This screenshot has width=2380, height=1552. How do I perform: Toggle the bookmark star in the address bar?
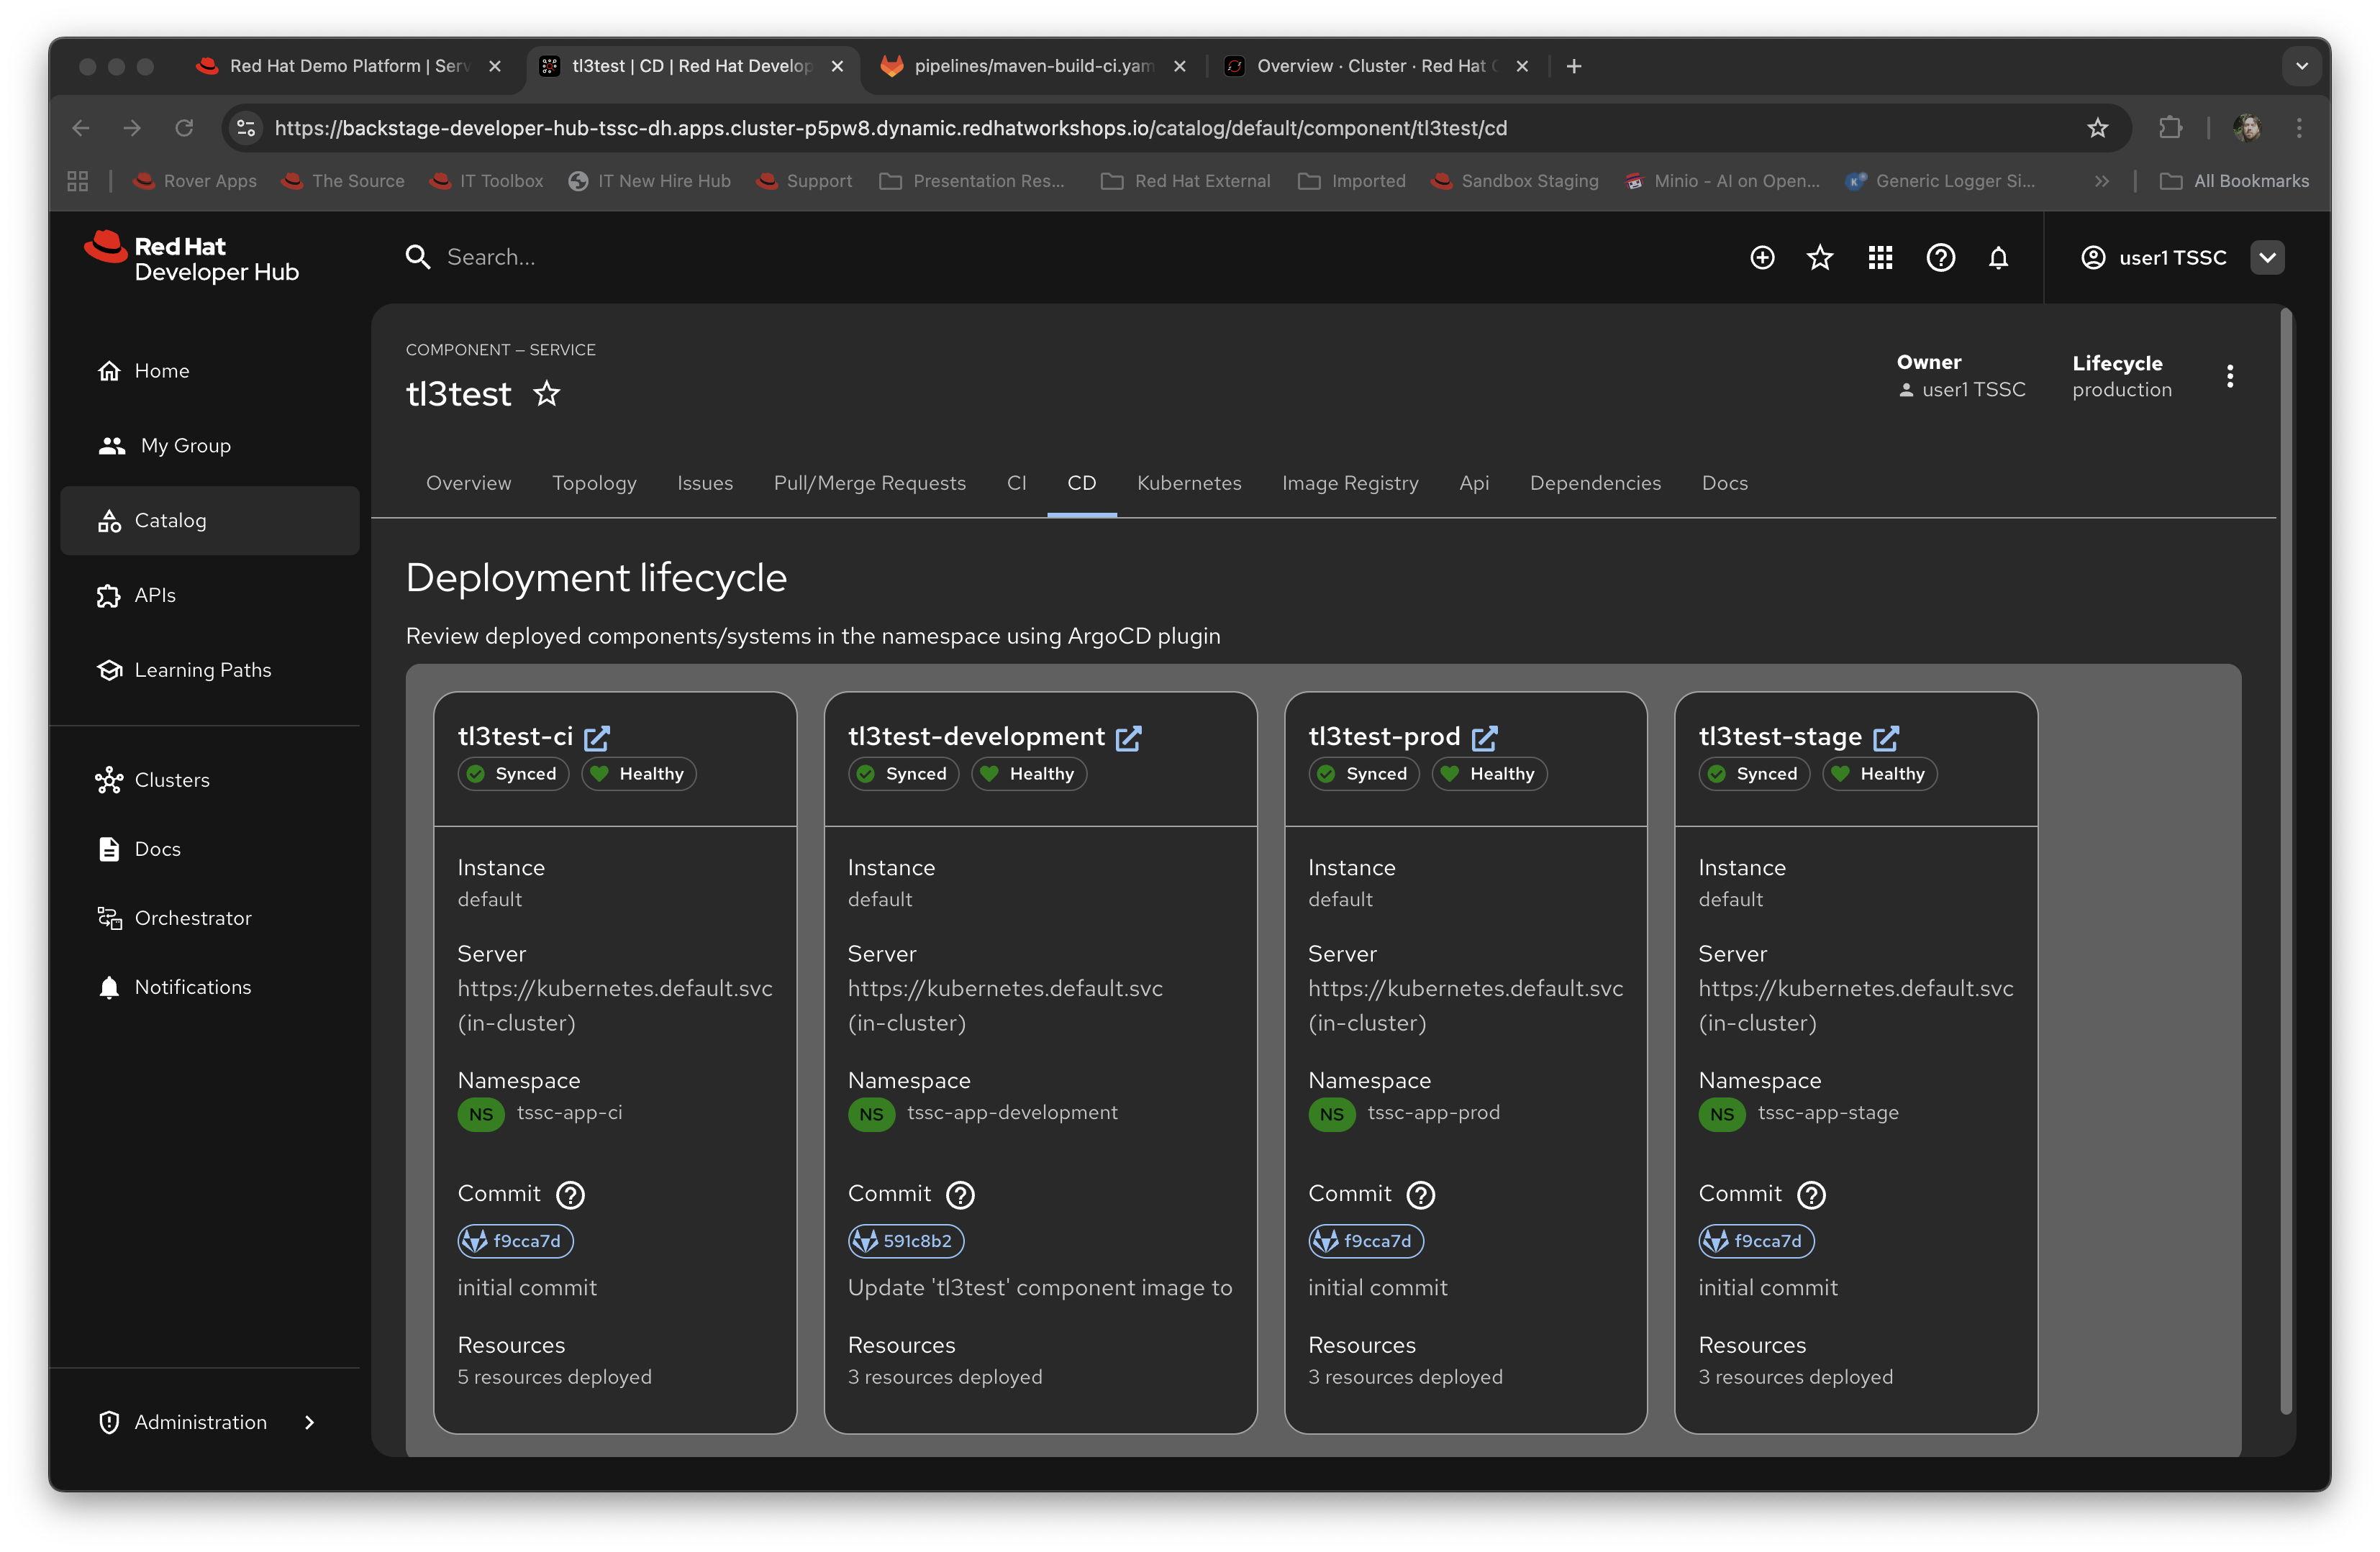pyautogui.click(x=2097, y=128)
